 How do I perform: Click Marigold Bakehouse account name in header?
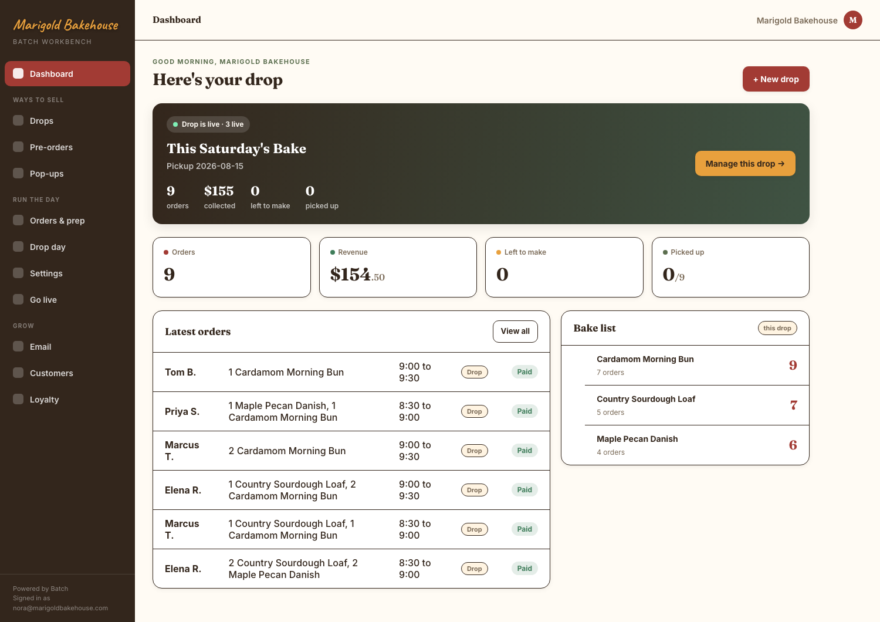[797, 21]
